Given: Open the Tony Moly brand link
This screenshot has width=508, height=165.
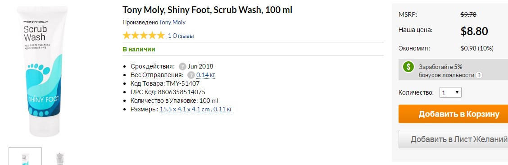Looking at the screenshot, I should click(x=172, y=23).
